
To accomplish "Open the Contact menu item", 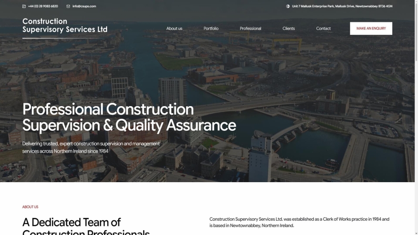I will (x=323, y=29).
